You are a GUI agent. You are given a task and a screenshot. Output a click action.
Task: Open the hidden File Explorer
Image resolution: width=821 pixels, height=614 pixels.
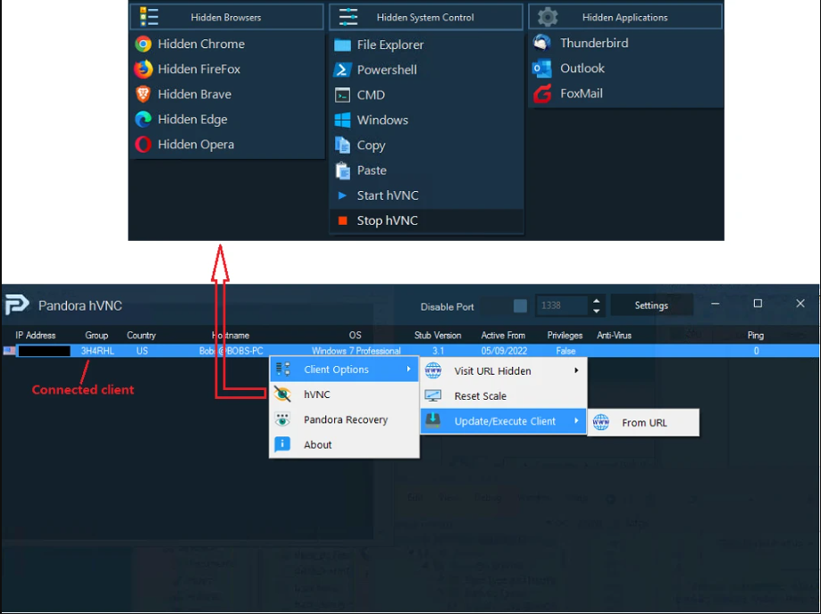click(x=385, y=45)
